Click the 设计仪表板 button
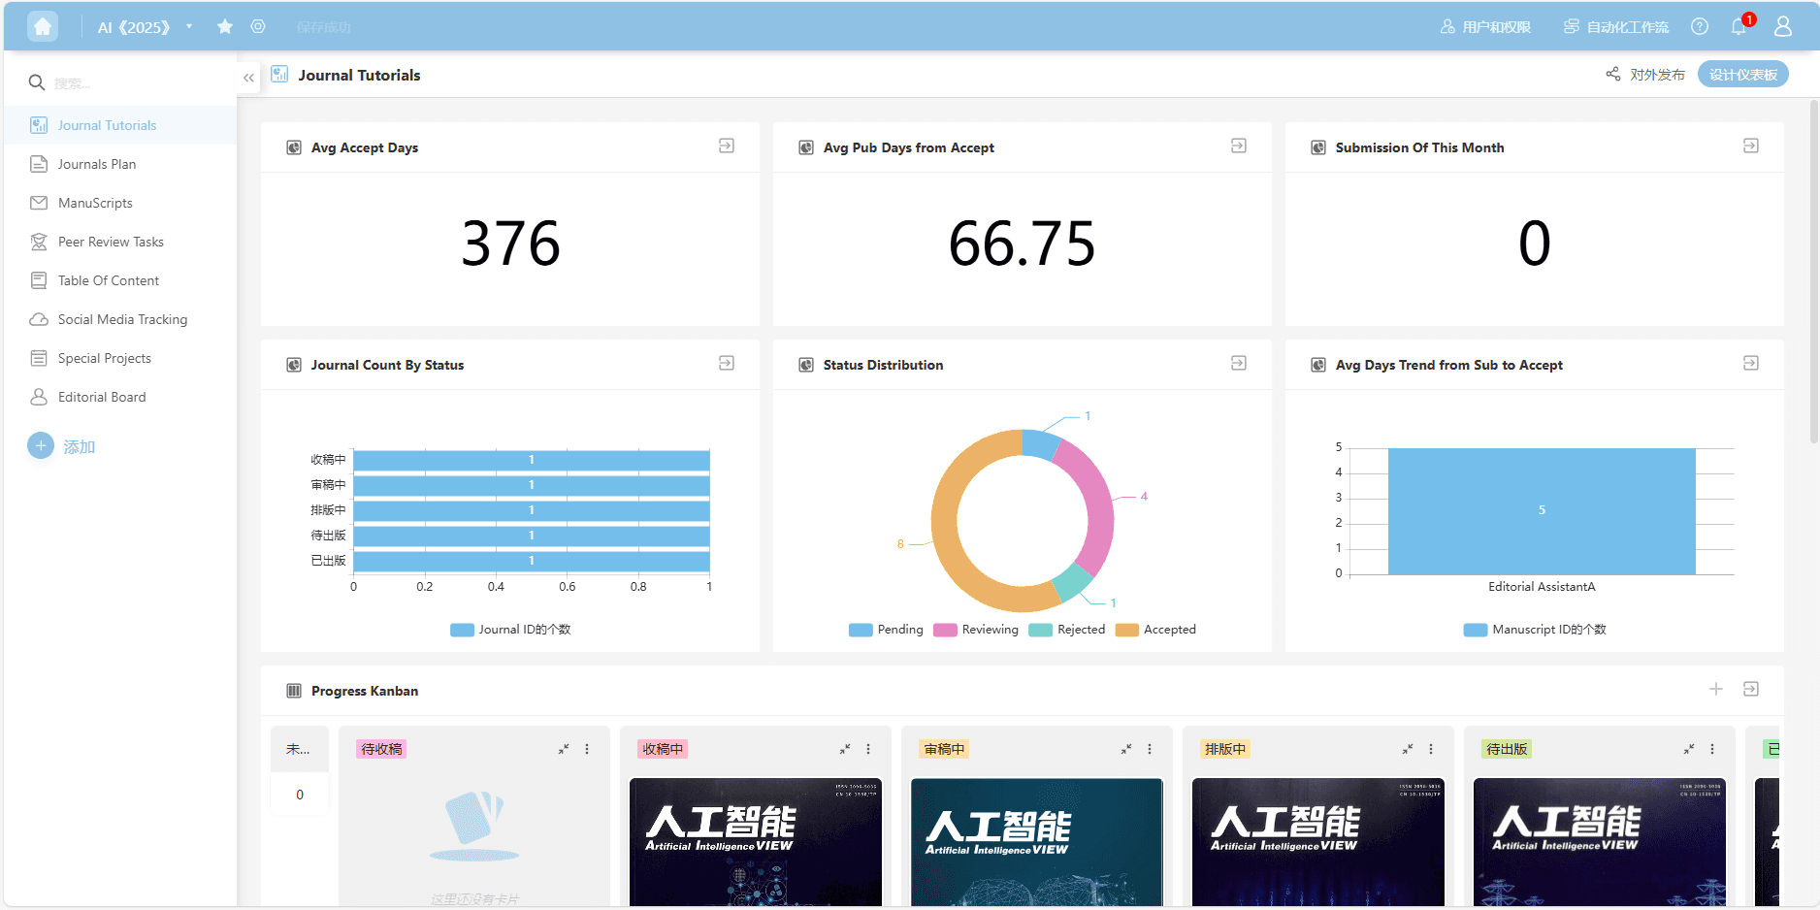Viewport: 1820px width, 910px height. pyautogui.click(x=1742, y=75)
